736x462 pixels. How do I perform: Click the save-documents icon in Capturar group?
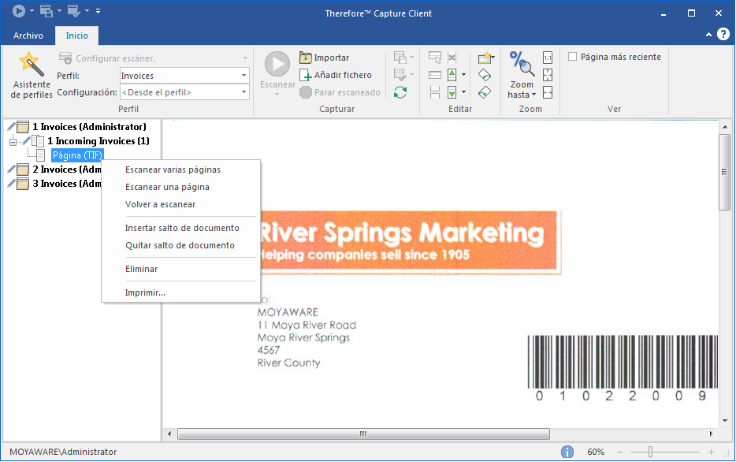[x=400, y=58]
